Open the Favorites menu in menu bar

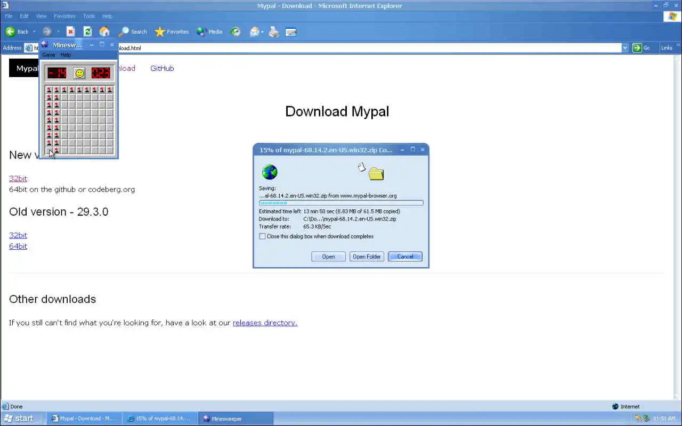(64, 16)
